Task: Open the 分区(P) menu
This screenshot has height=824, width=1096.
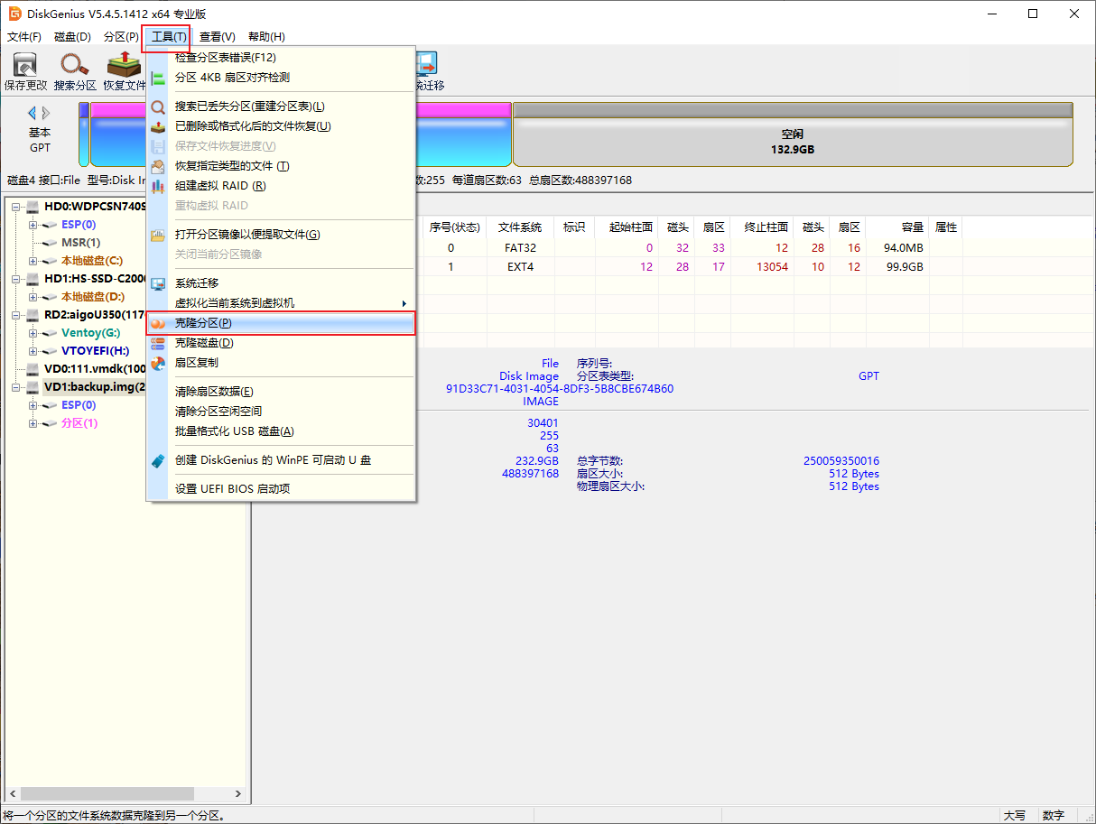Action: pos(121,37)
